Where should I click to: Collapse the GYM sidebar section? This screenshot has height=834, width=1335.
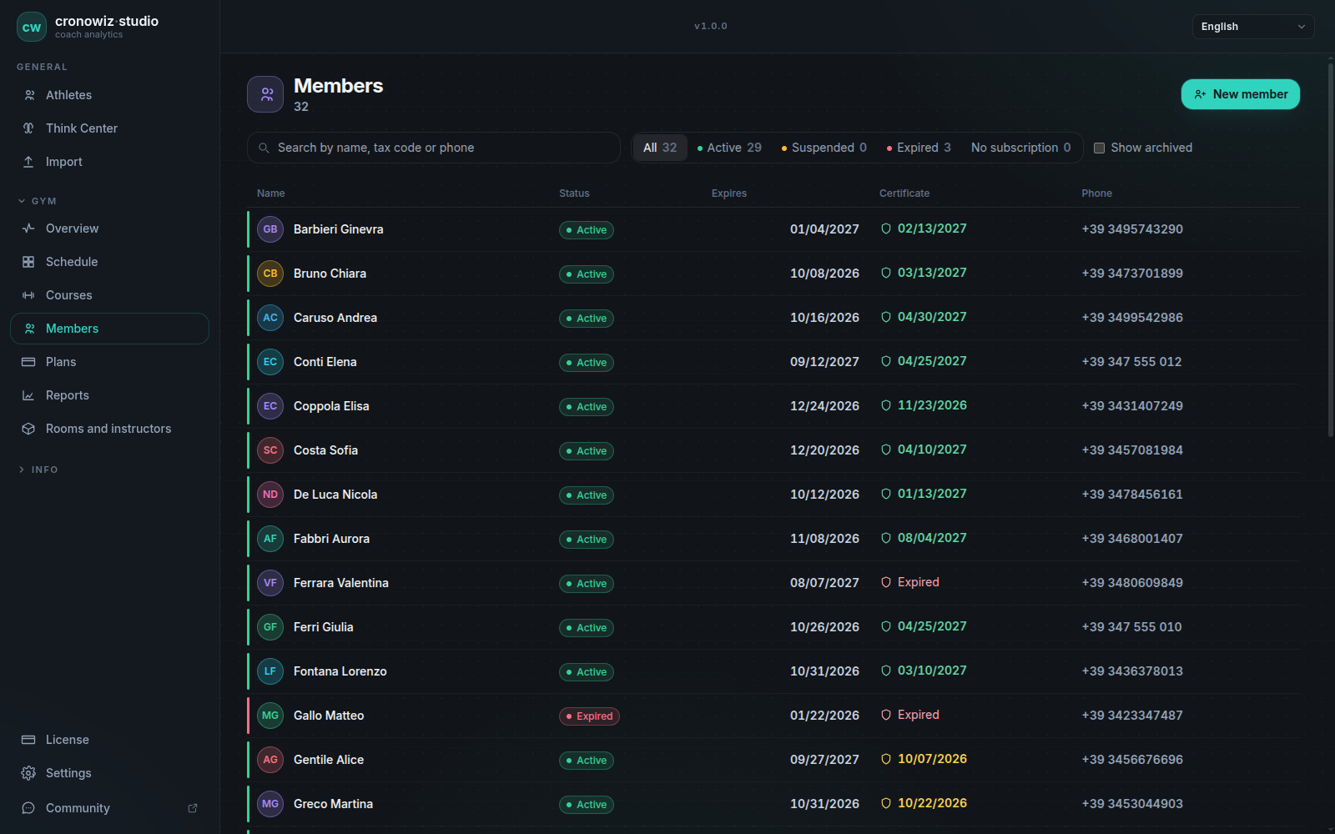[x=37, y=201]
